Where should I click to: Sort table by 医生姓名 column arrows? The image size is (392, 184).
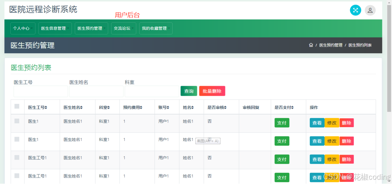81,108
